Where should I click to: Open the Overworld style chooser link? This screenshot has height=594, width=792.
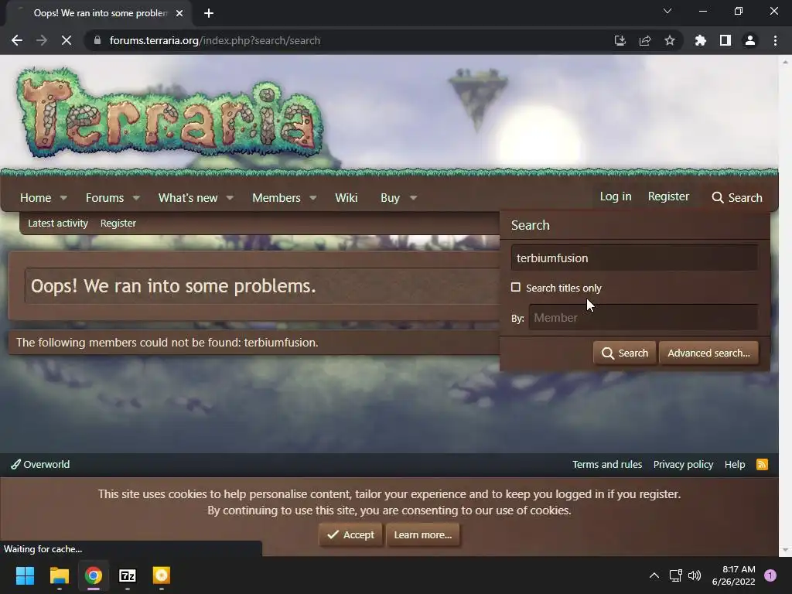40,464
